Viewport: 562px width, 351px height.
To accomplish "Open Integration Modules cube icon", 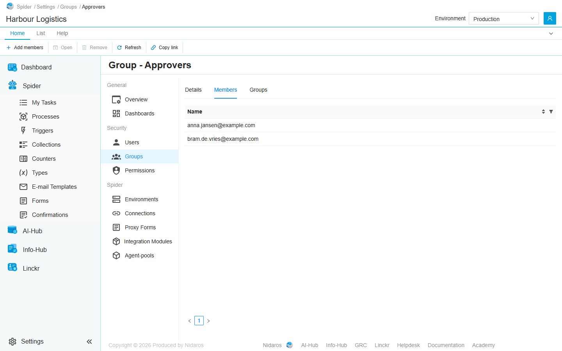I will [116, 241].
